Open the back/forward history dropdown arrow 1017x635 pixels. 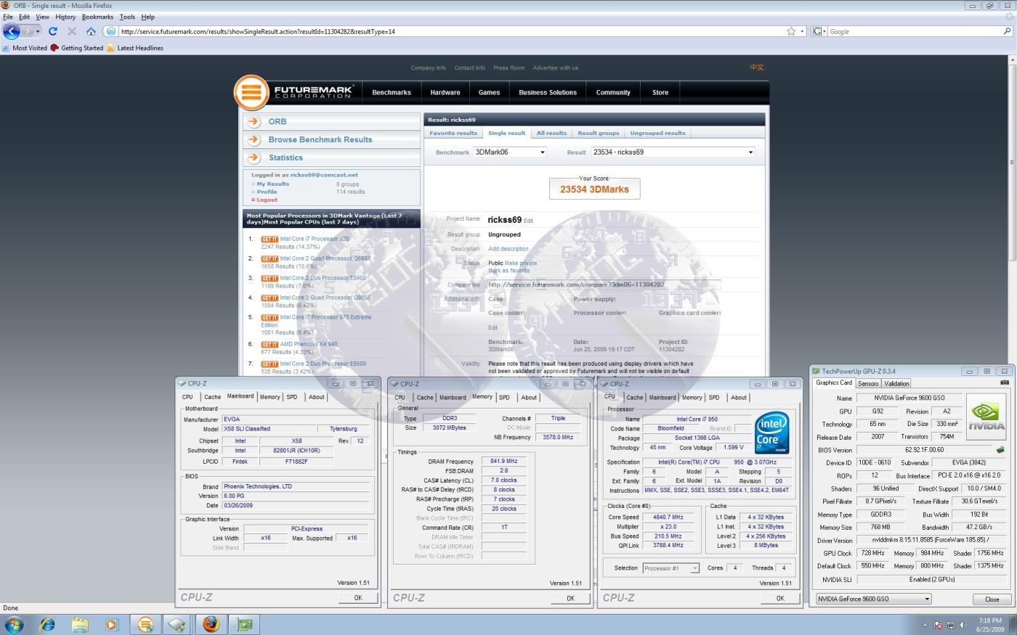[38, 31]
